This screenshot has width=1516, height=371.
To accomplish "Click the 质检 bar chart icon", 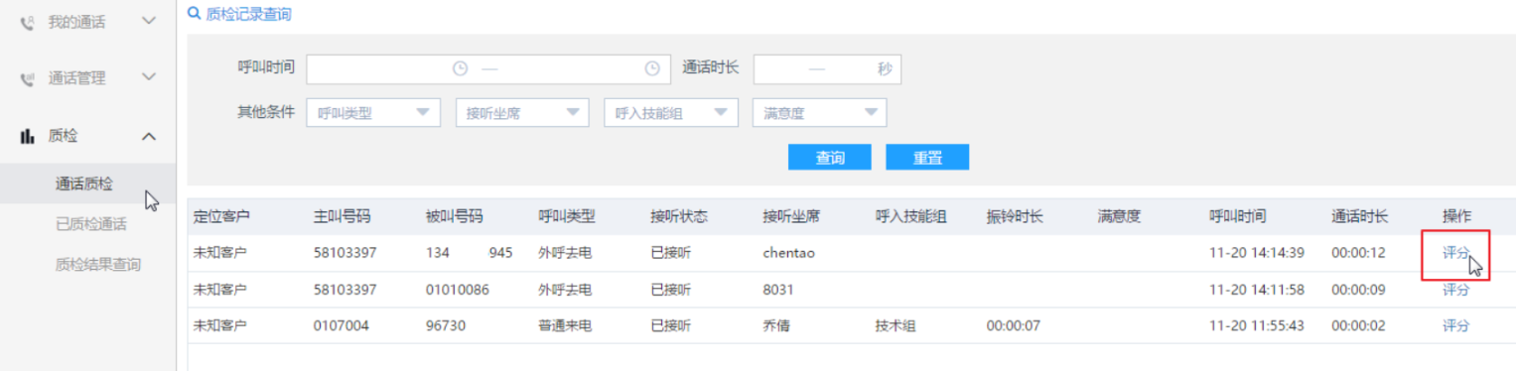I will (28, 137).
